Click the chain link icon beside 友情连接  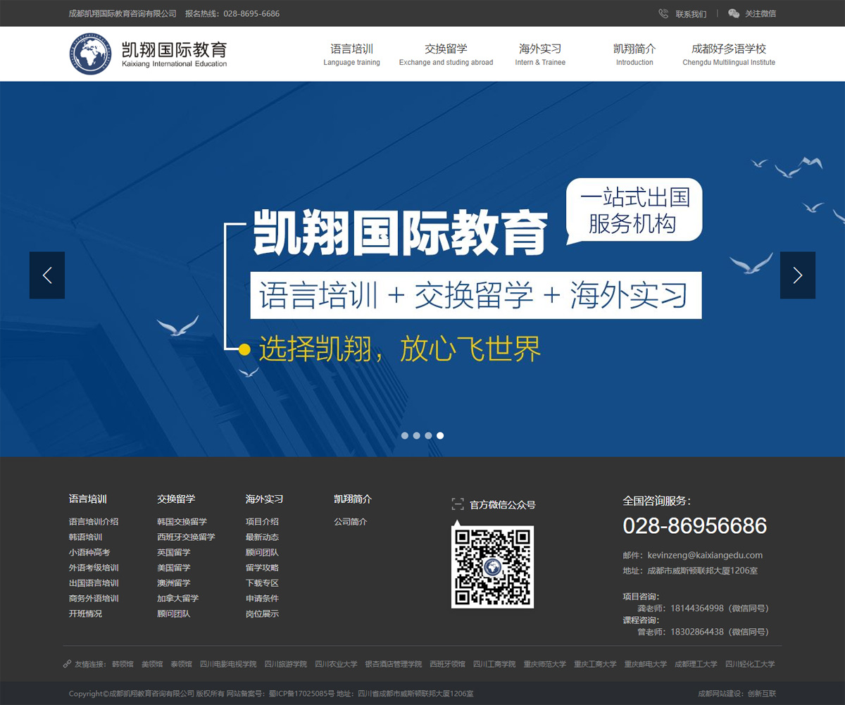coord(67,664)
